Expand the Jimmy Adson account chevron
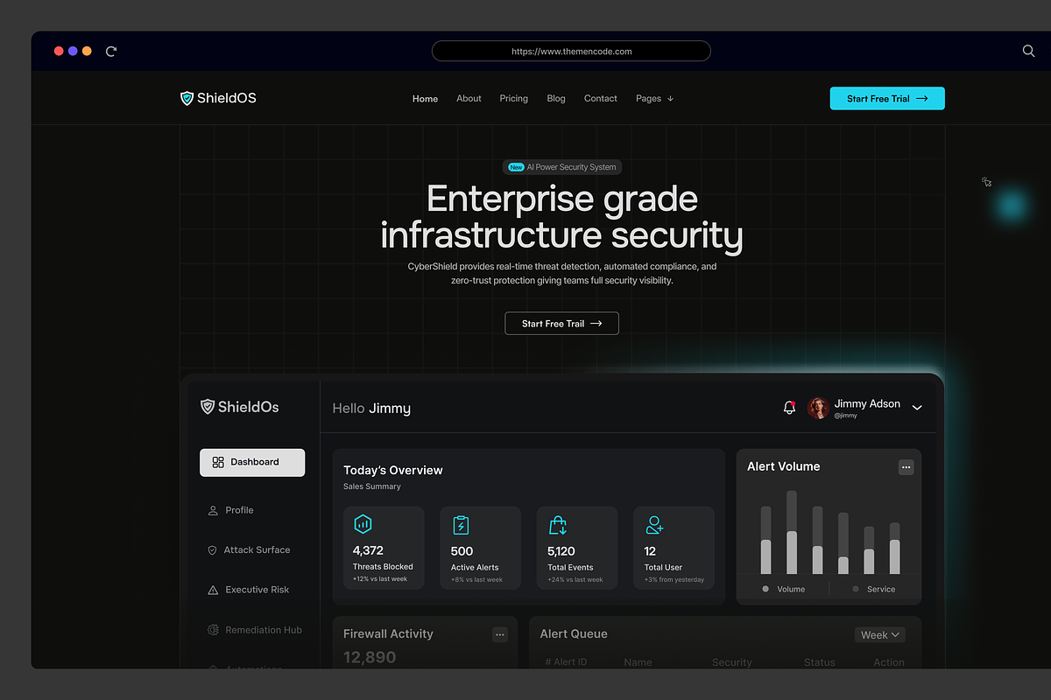The width and height of the screenshot is (1051, 700). point(917,408)
